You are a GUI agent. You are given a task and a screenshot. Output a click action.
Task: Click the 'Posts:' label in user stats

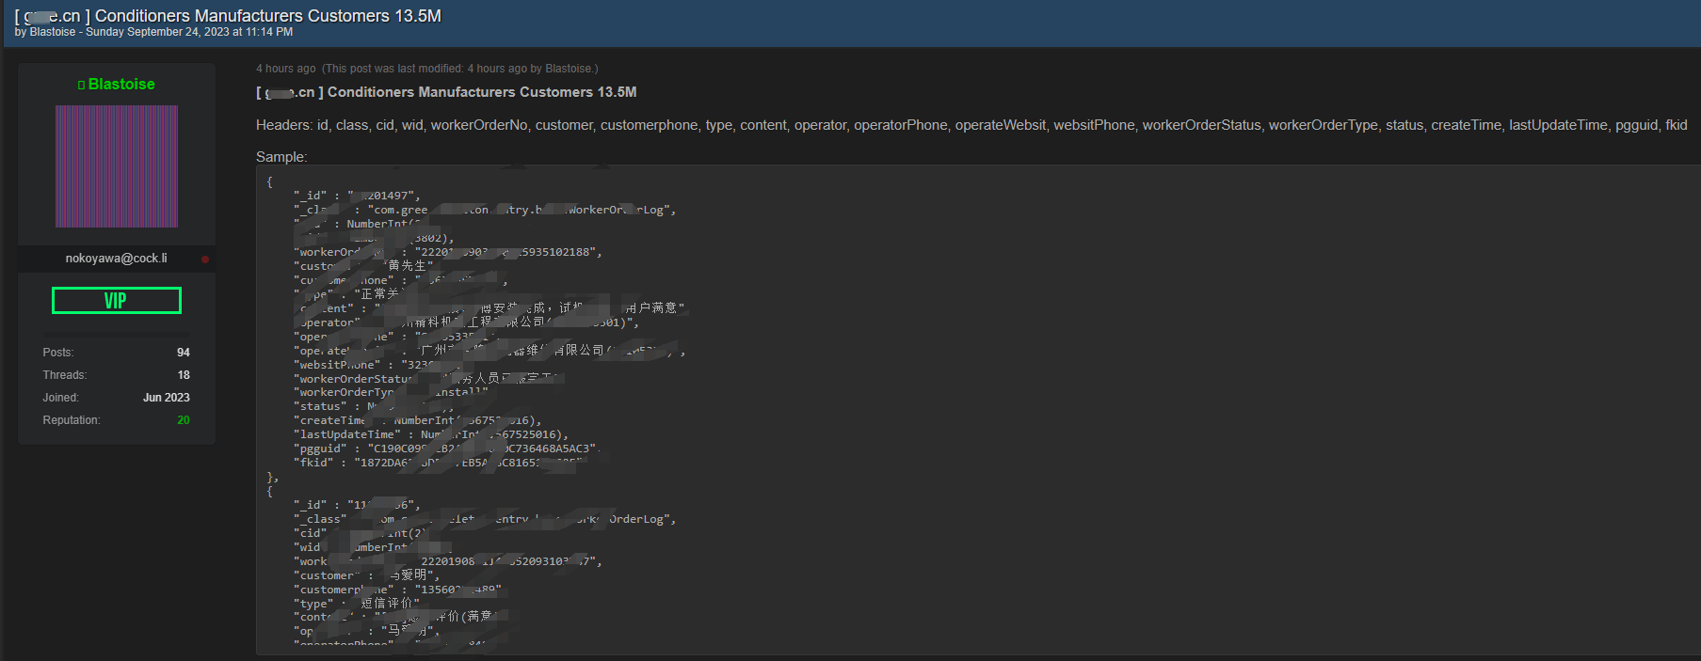point(58,353)
